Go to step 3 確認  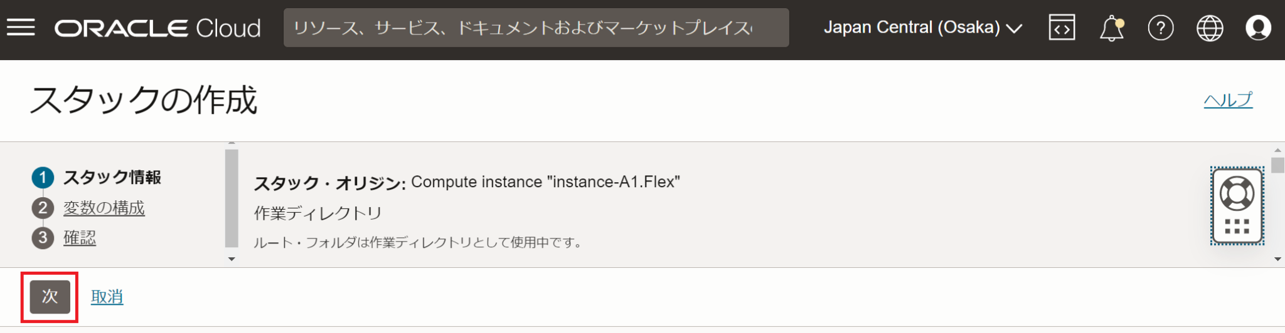[80, 238]
